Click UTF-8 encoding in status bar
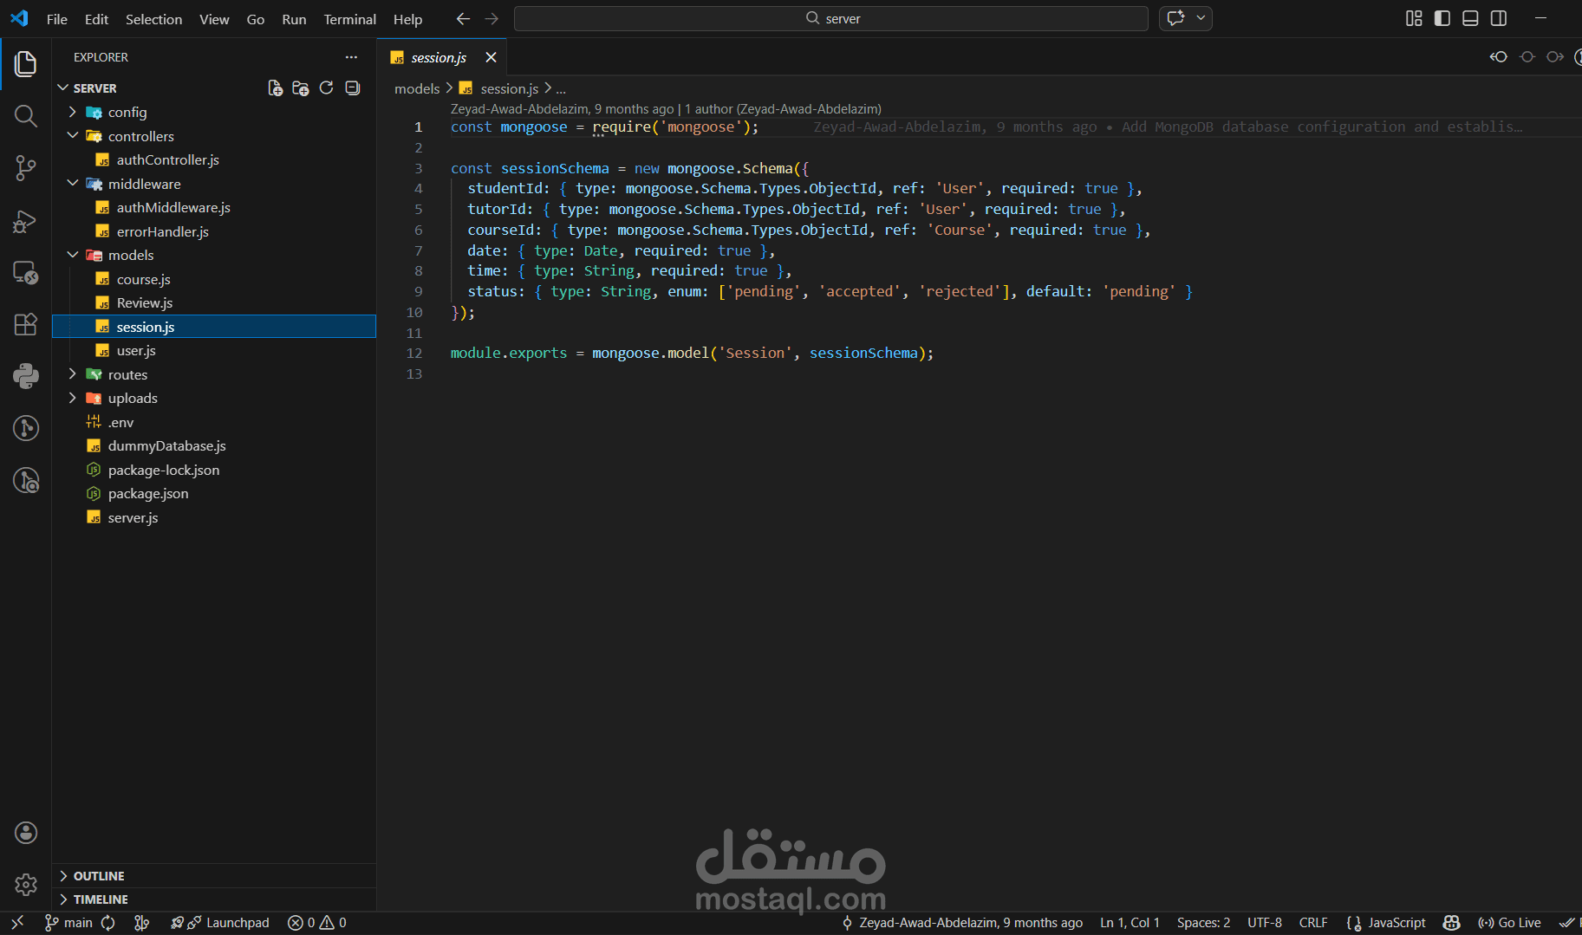1582x935 pixels. coord(1265,923)
